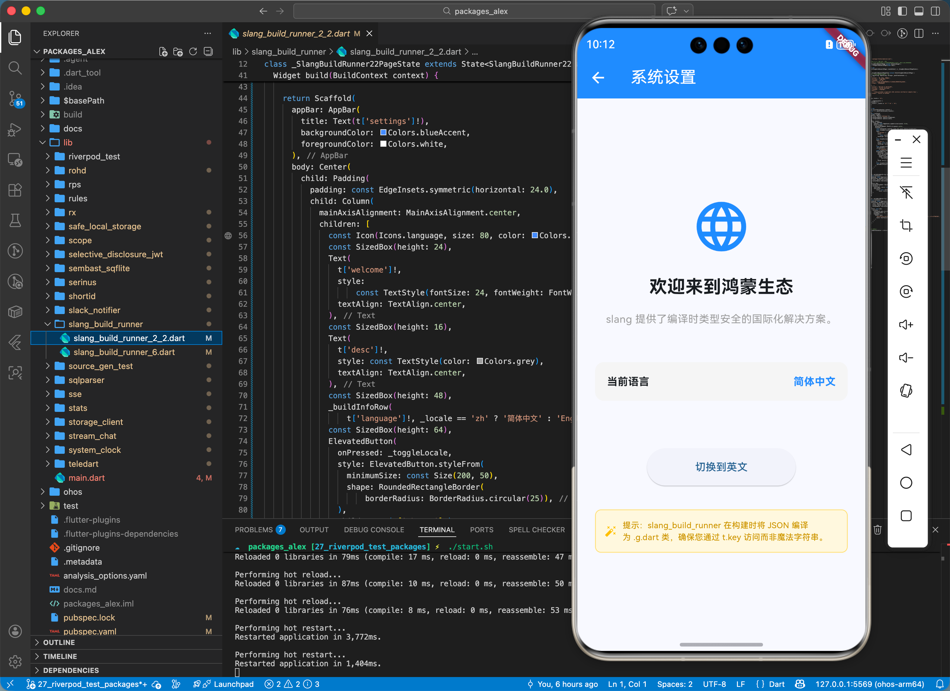The image size is (950, 691).
Task: Refresh the explorer file tree
Action: coord(193,51)
